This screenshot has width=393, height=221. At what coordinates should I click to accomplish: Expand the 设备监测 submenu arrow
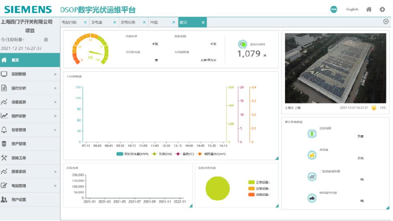click(55, 102)
